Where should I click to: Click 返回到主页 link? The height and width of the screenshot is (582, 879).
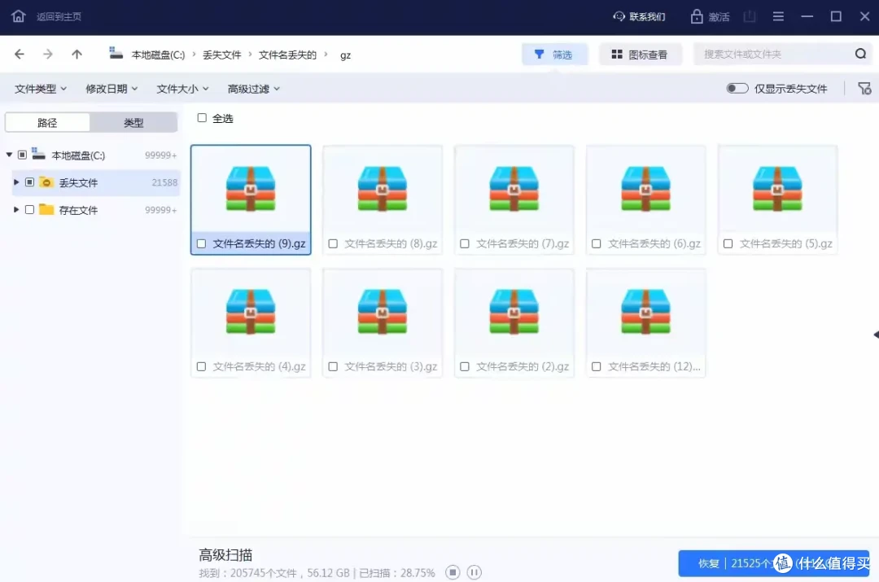click(59, 16)
